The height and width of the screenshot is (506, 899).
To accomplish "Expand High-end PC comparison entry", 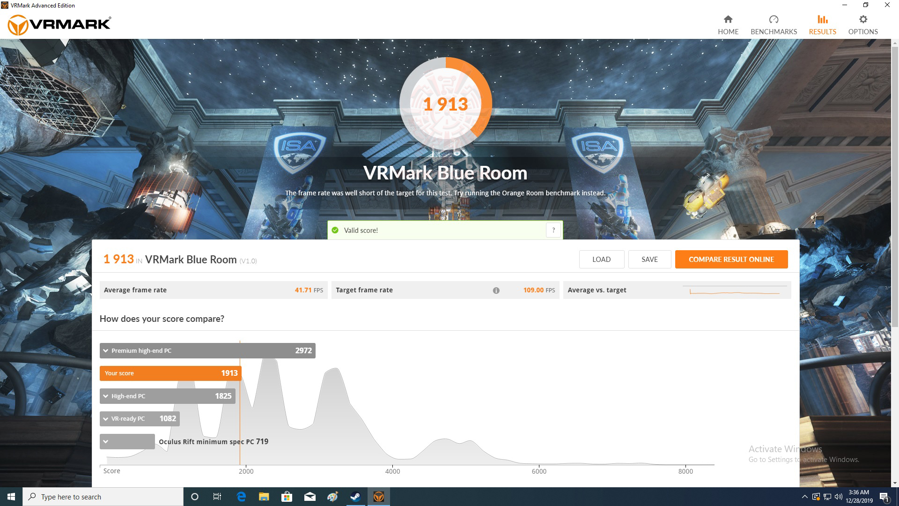I will tap(106, 396).
